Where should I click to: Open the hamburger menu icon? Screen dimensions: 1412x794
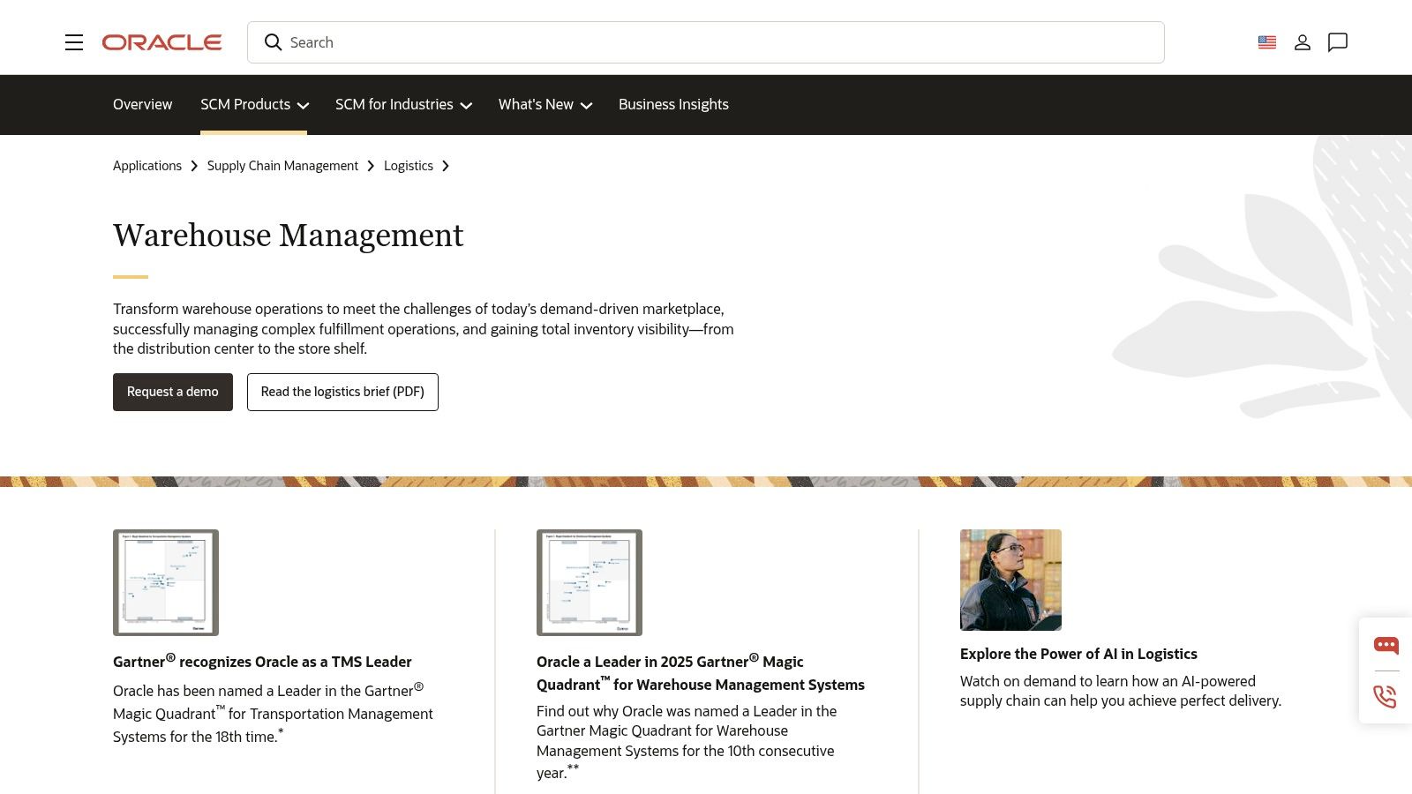pyautogui.click(x=74, y=42)
